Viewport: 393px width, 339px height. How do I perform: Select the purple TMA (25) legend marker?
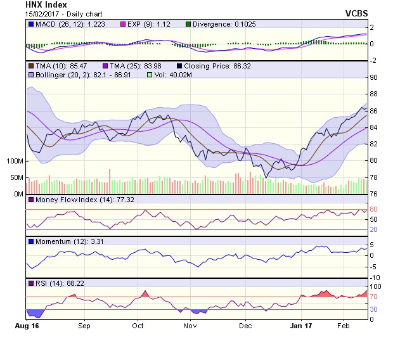click(105, 65)
